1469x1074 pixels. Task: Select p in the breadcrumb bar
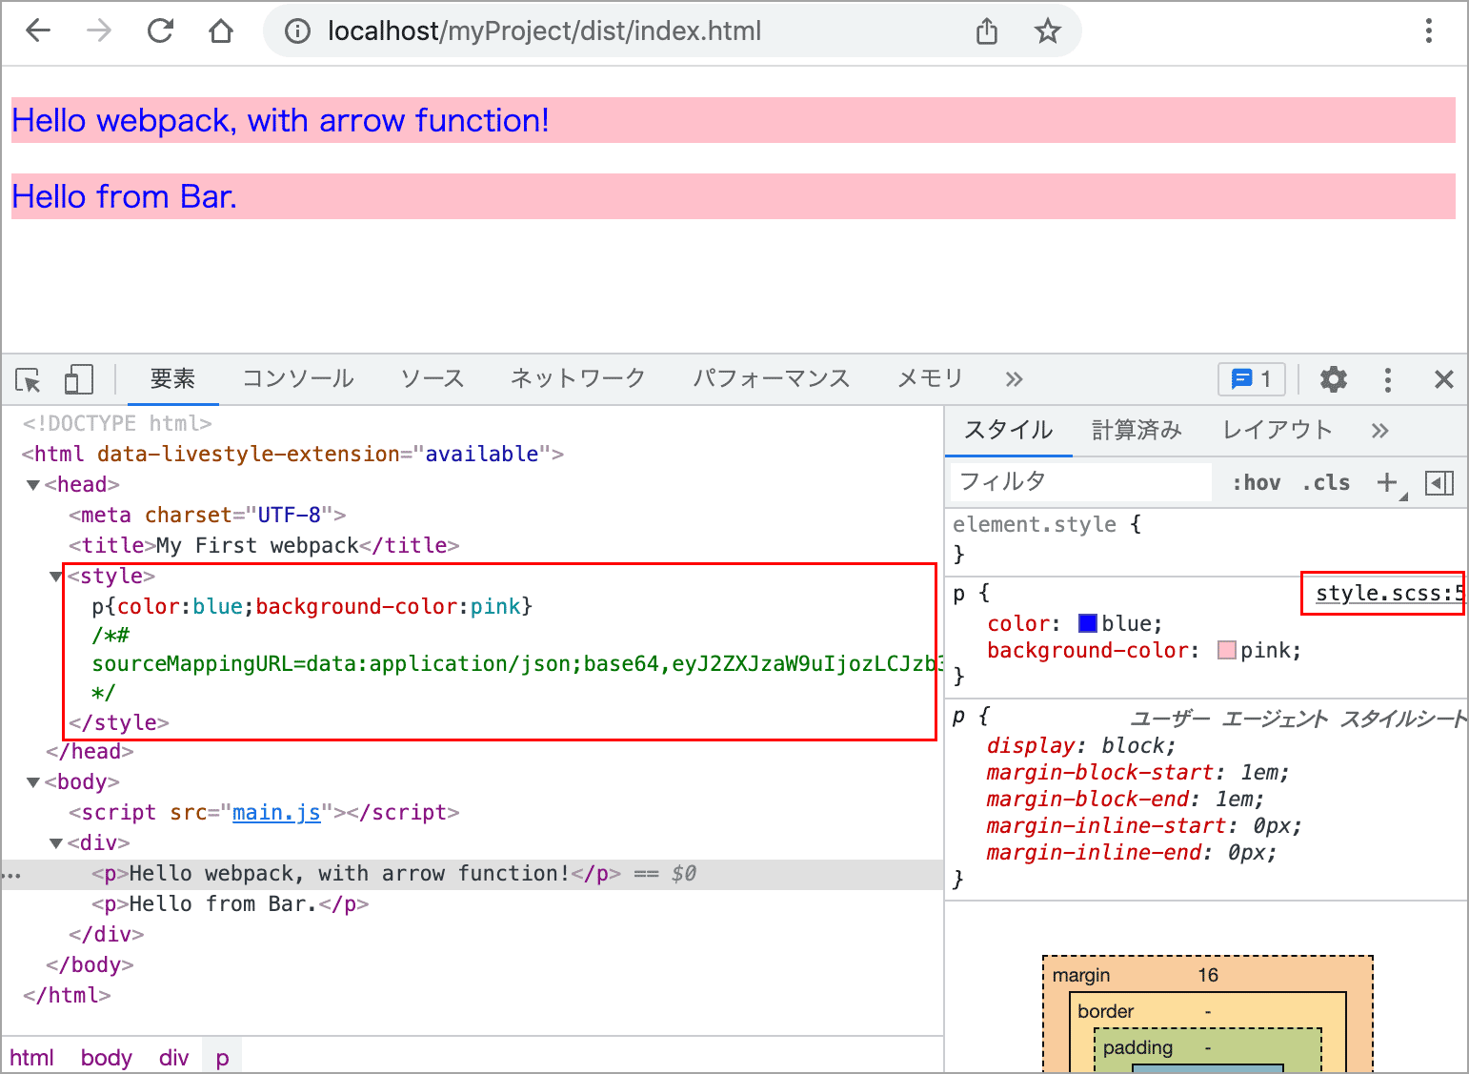(x=222, y=1058)
